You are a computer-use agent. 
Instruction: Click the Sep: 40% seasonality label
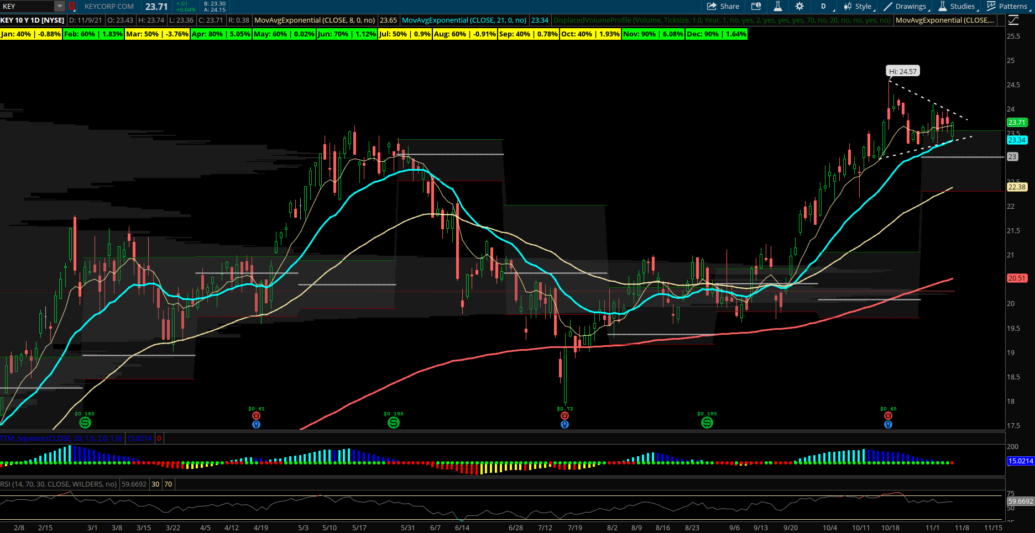point(529,34)
